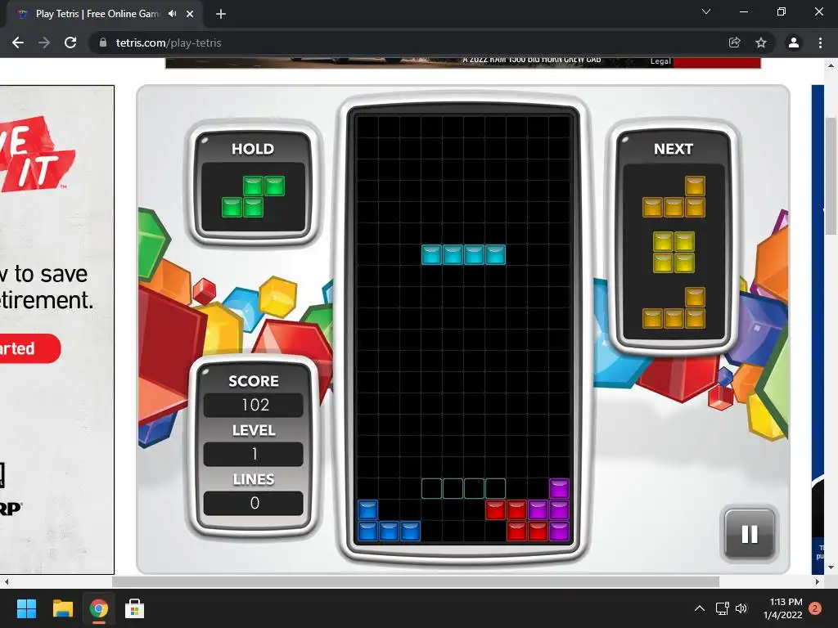Screen dimensions: 838x628
Task: Close the Play Tetris tab
Action: 190,14
